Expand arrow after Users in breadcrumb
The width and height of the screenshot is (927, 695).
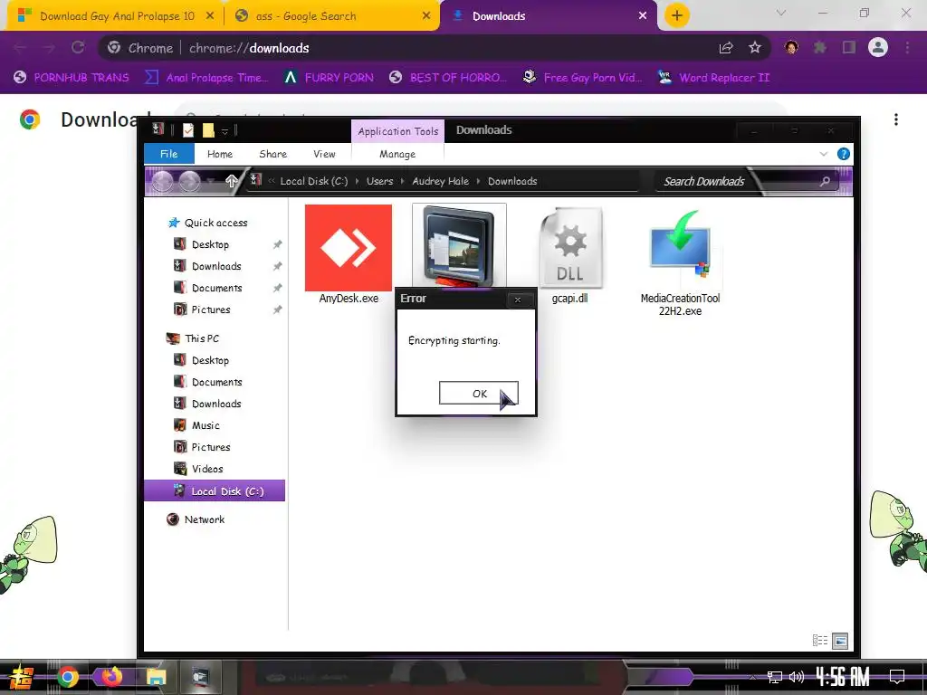pyautogui.click(x=403, y=181)
